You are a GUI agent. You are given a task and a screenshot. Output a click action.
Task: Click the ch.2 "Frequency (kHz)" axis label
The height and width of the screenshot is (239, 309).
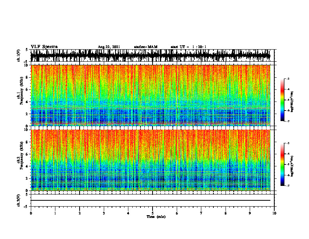[x=22, y=155]
